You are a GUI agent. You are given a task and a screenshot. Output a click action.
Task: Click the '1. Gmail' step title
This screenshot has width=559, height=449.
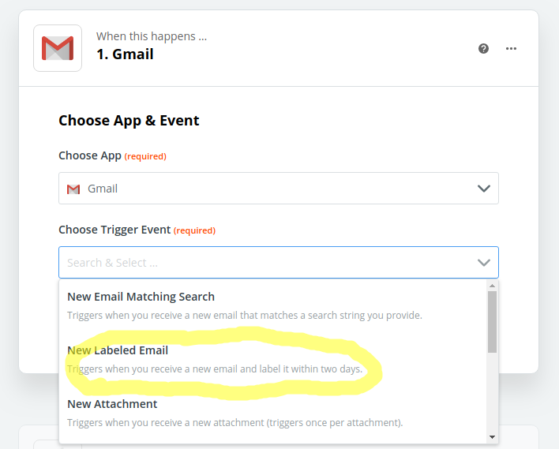pyautogui.click(x=125, y=54)
